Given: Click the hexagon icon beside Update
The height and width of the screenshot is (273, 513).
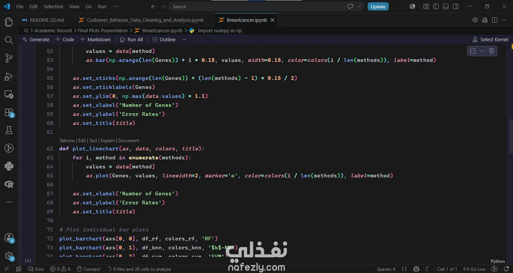Looking at the screenshot, I should pyautogui.click(x=412, y=6).
